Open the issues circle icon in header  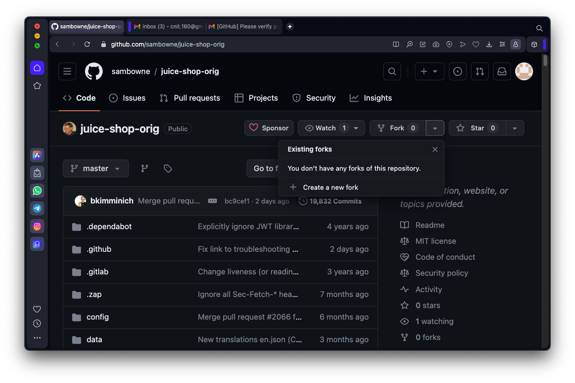click(x=458, y=71)
